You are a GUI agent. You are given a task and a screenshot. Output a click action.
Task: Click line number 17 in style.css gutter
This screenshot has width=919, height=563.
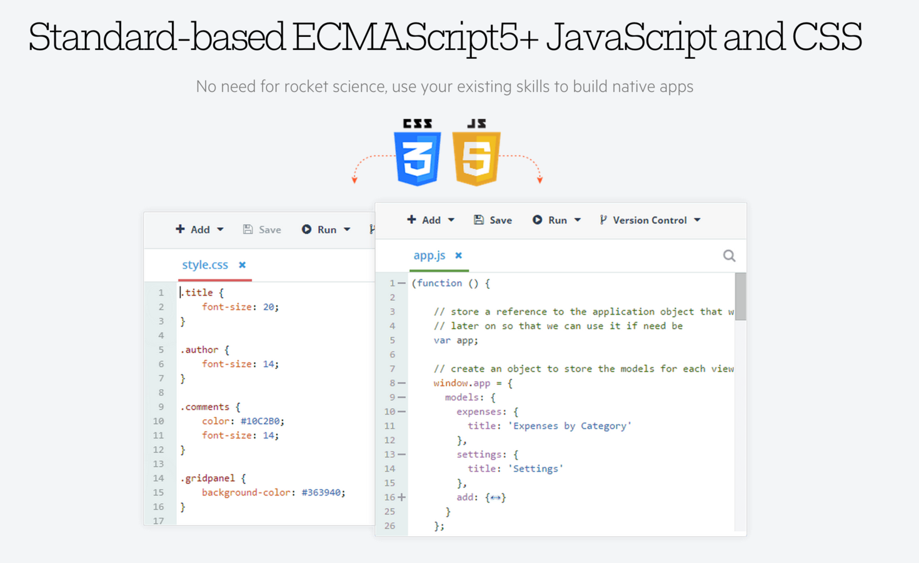click(x=159, y=520)
